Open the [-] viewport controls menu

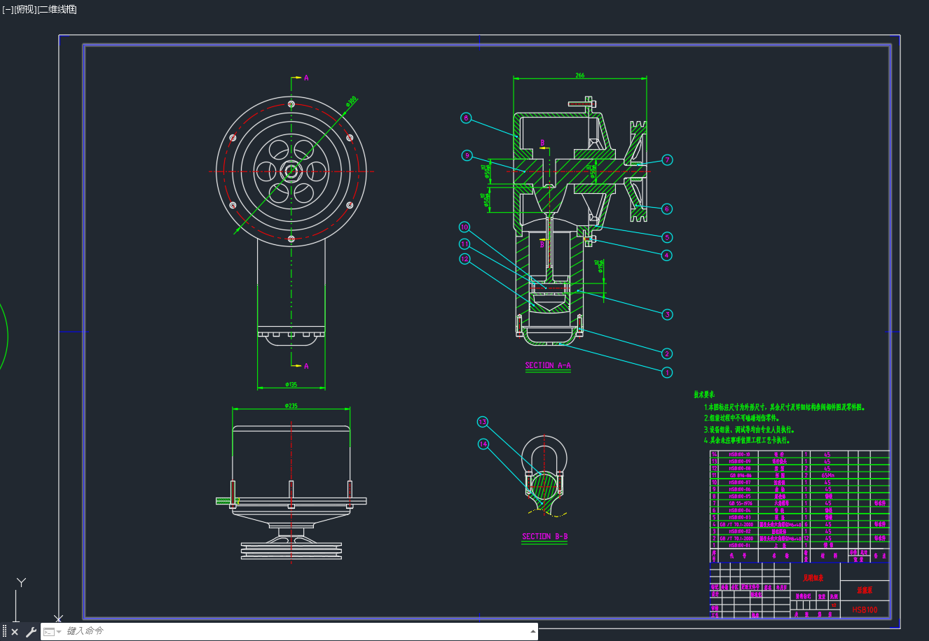pyautogui.click(x=8, y=9)
